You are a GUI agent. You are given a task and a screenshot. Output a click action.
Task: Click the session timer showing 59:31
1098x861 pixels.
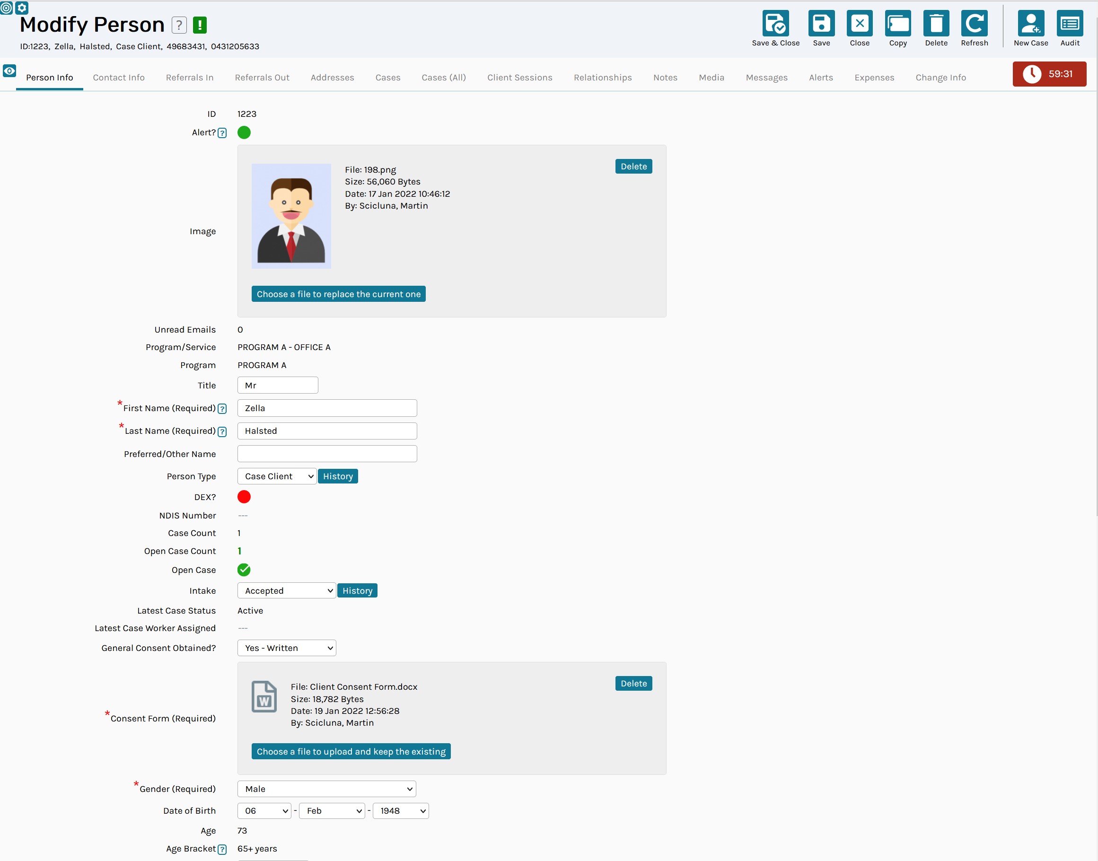(x=1049, y=74)
